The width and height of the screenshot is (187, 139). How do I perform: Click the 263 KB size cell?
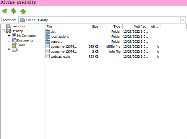point(94,47)
